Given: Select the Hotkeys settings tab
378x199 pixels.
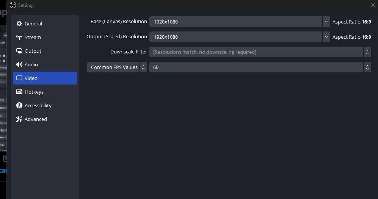Looking at the screenshot, I should [x=45, y=92].
